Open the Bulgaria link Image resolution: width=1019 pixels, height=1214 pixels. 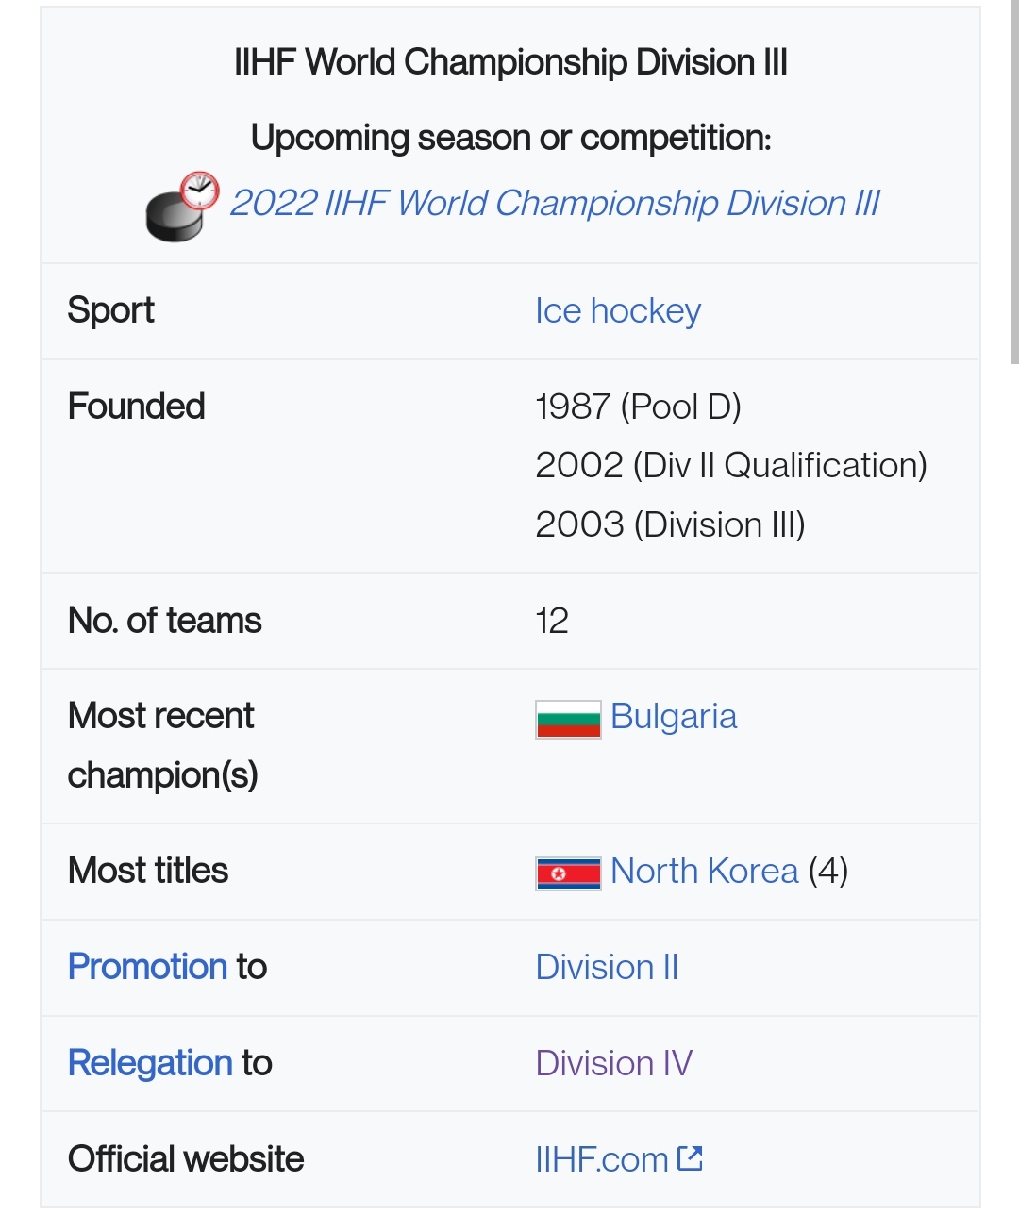click(674, 717)
